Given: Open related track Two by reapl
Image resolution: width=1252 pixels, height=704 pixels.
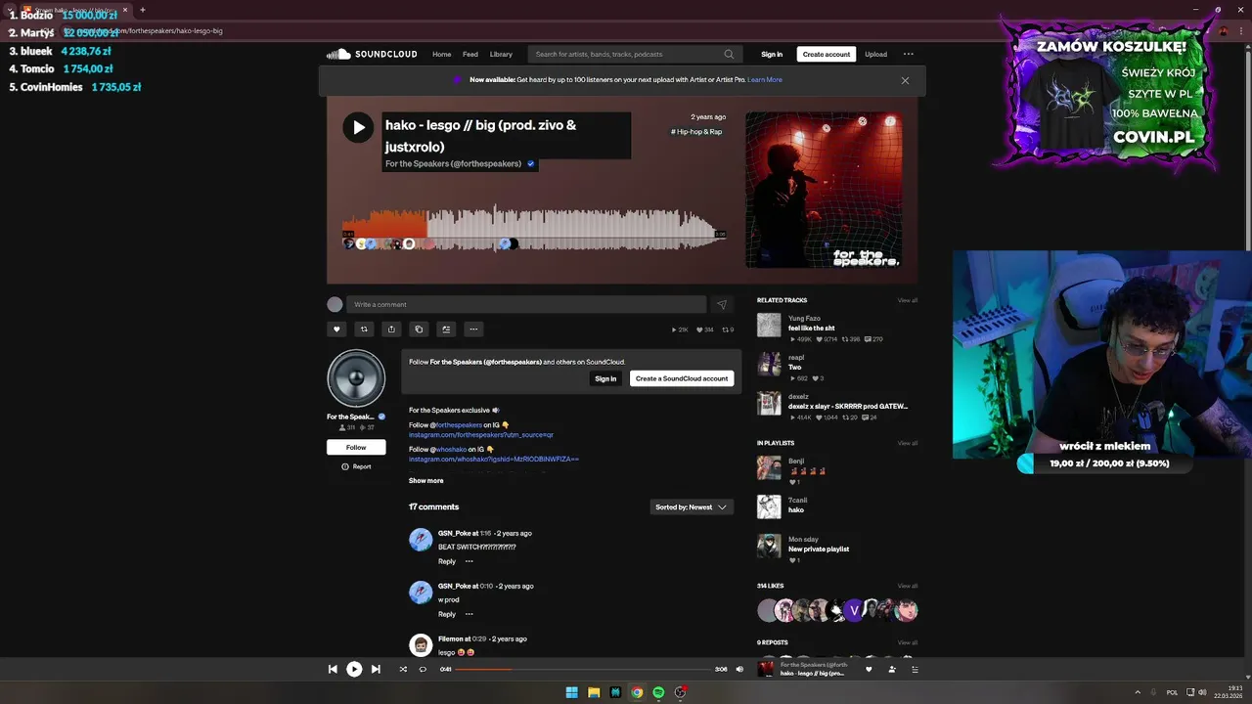Looking at the screenshot, I should [794, 368].
